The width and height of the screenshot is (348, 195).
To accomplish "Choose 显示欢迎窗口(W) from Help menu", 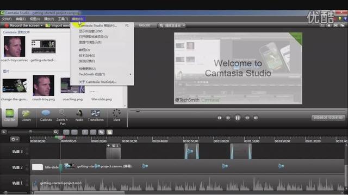I will [102, 31].
